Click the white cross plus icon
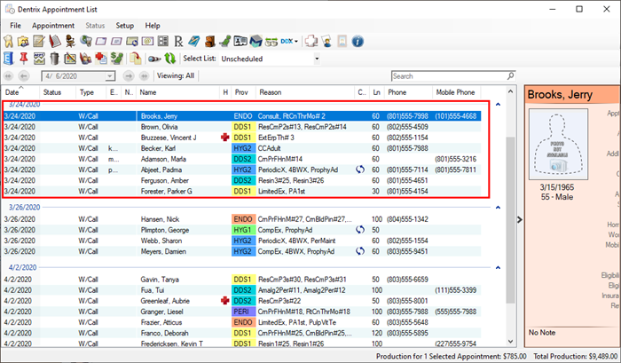 pos(311,41)
